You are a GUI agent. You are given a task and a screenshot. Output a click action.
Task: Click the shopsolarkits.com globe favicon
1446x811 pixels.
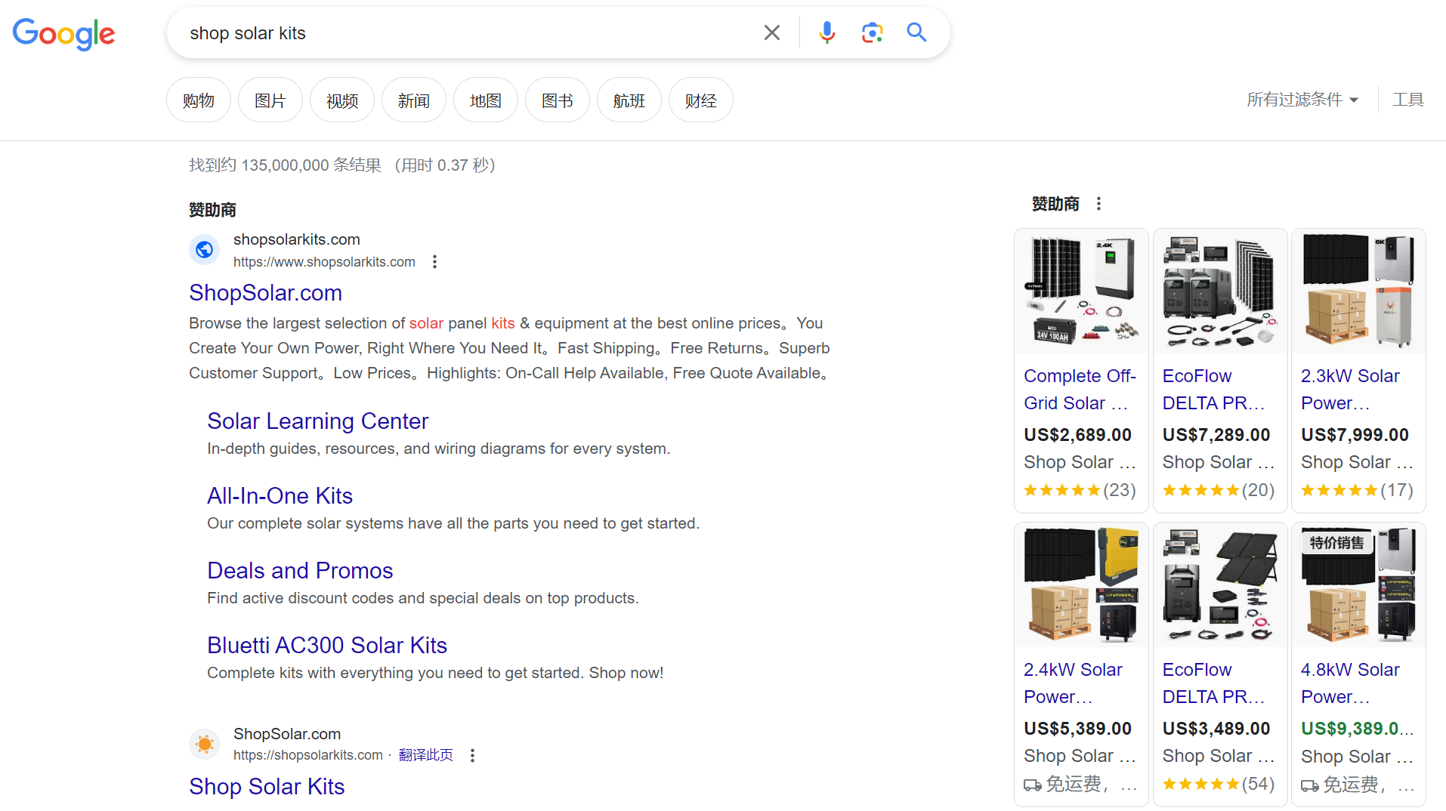pos(204,250)
